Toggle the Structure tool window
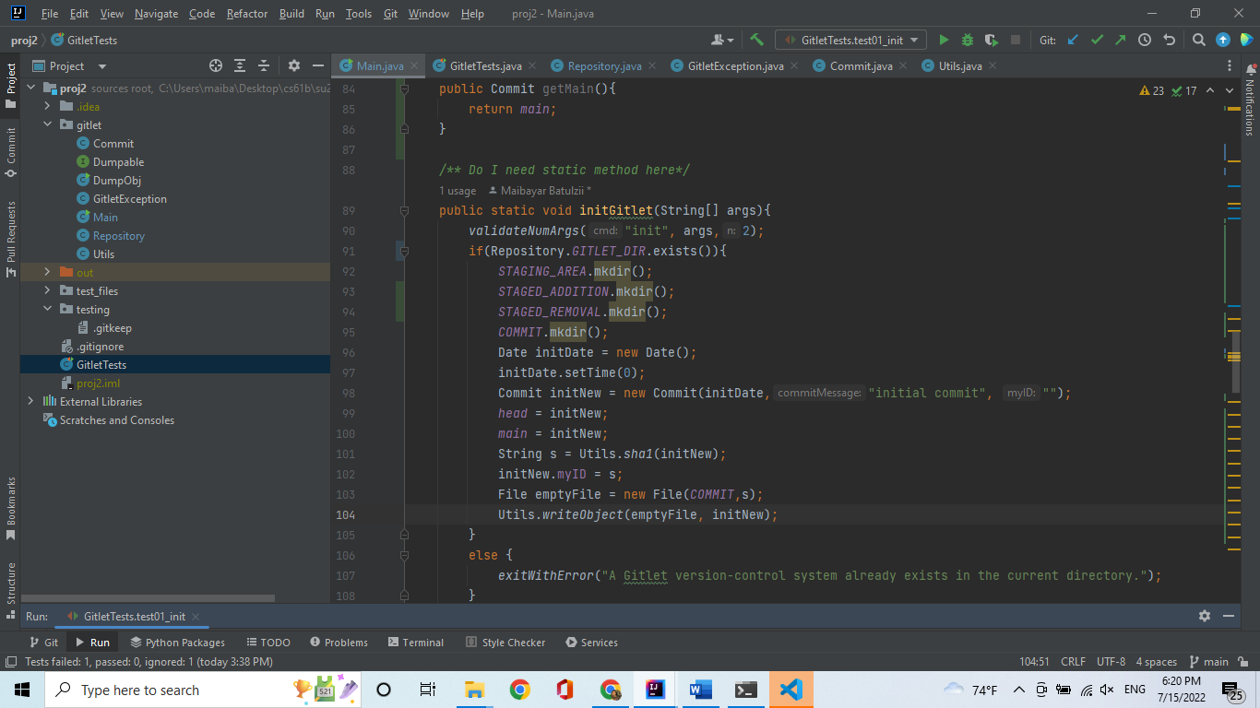1260x708 pixels. [11, 583]
